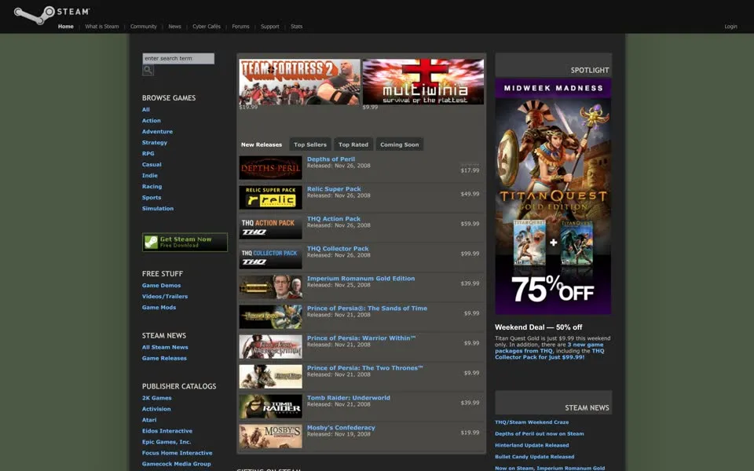The height and width of the screenshot is (471, 754).
Task: Click the search term input field
Action: coord(178,59)
